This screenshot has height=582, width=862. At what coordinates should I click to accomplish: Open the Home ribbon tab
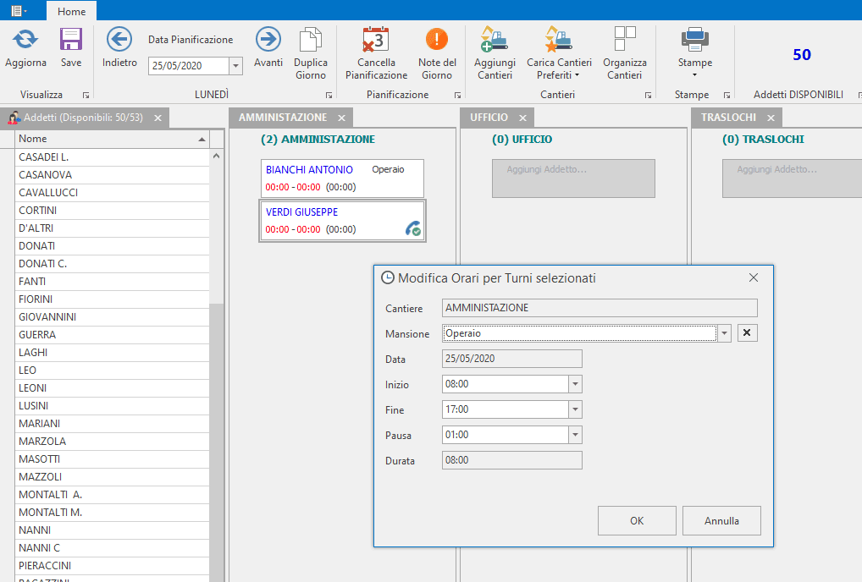coord(71,12)
